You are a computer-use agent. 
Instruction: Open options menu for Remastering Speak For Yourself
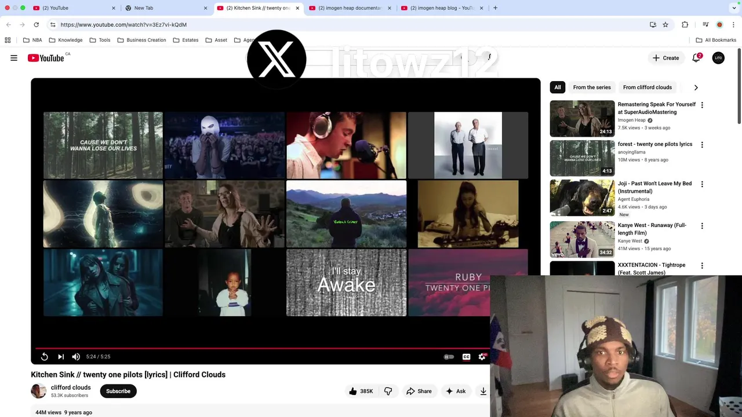pos(702,105)
